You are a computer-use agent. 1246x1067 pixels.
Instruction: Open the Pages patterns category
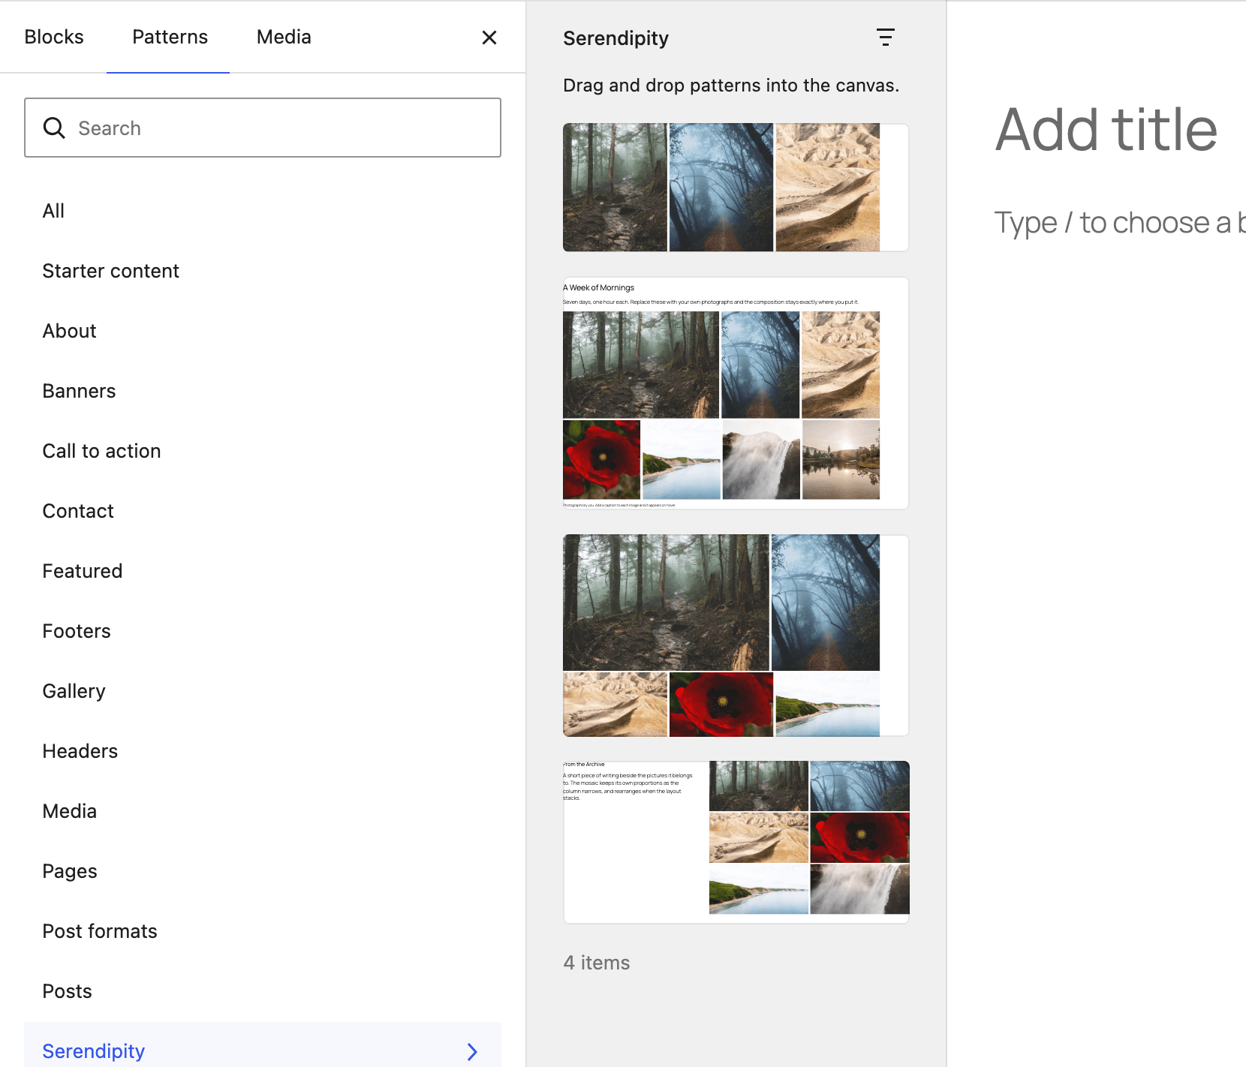[263, 871]
